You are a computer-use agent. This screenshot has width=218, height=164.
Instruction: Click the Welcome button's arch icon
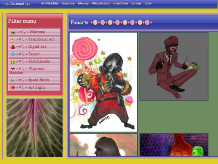[13, 32]
